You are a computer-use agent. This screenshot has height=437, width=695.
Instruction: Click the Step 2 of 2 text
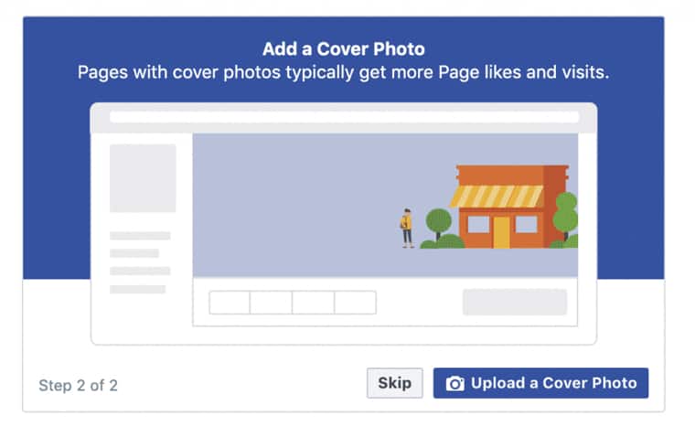[x=78, y=385]
